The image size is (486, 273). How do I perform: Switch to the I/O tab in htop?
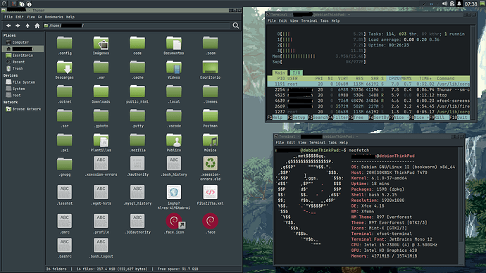(x=297, y=72)
